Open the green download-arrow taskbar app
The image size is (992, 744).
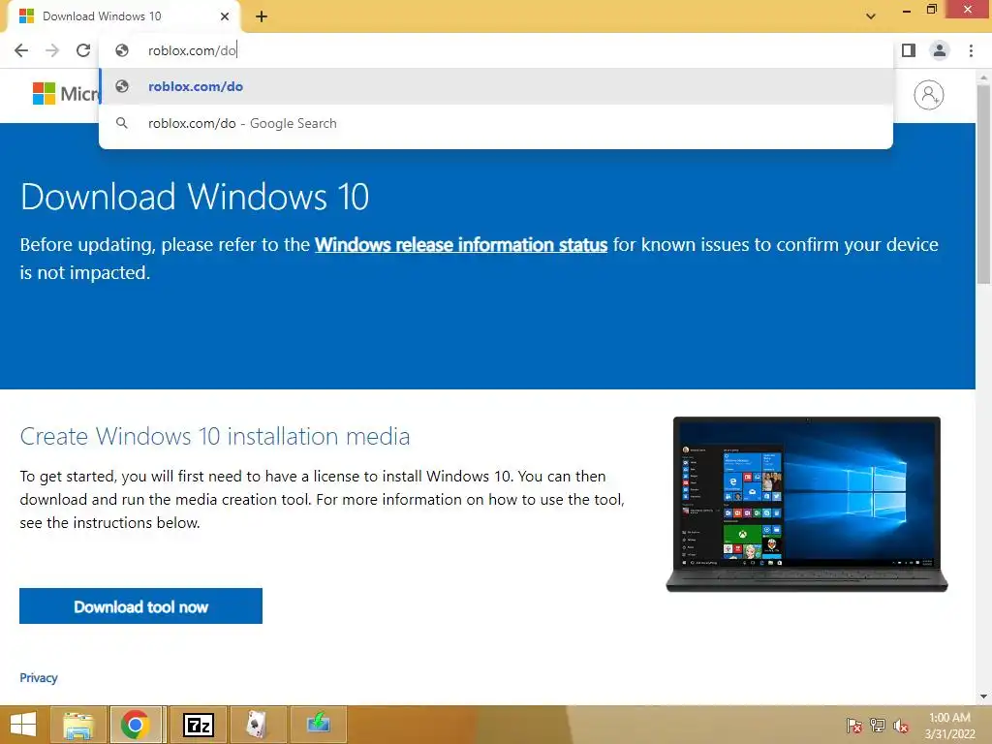(318, 725)
